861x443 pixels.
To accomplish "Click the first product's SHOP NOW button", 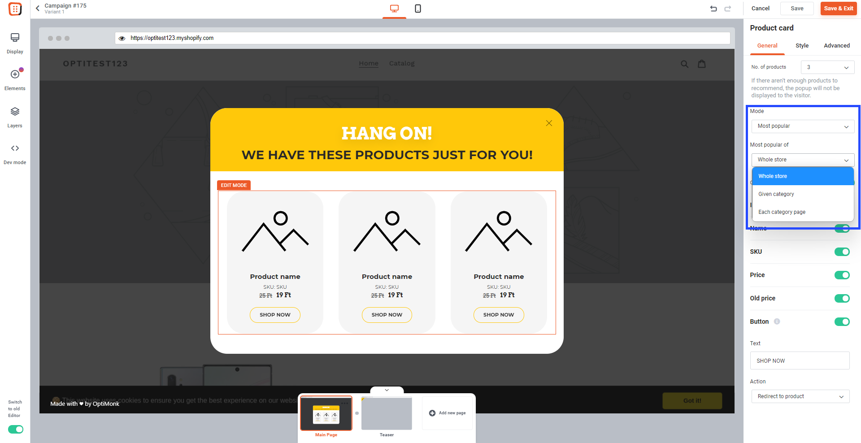I will coord(275,315).
